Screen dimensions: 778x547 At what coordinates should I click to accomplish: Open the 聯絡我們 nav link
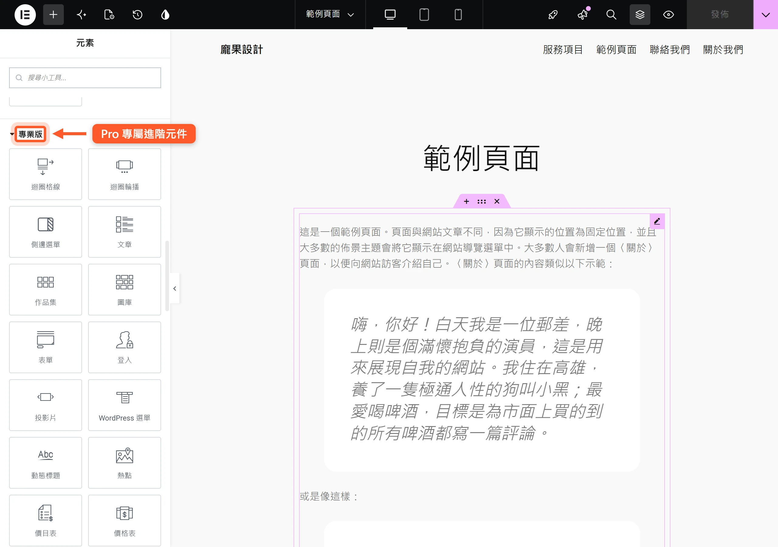[x=670, y=50]
